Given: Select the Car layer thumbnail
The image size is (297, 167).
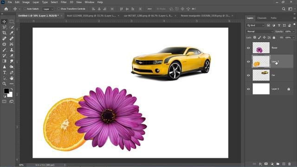Looking at the screenshot, I should point(261,75).
